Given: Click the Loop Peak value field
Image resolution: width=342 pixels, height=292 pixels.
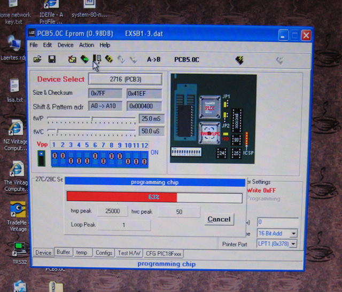Looking at the screenshot, I should pyautogui.click(x=123, y=225).
